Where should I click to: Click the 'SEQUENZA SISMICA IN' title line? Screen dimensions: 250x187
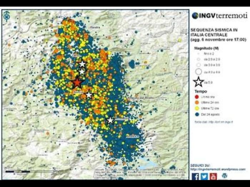coord(214,30)
